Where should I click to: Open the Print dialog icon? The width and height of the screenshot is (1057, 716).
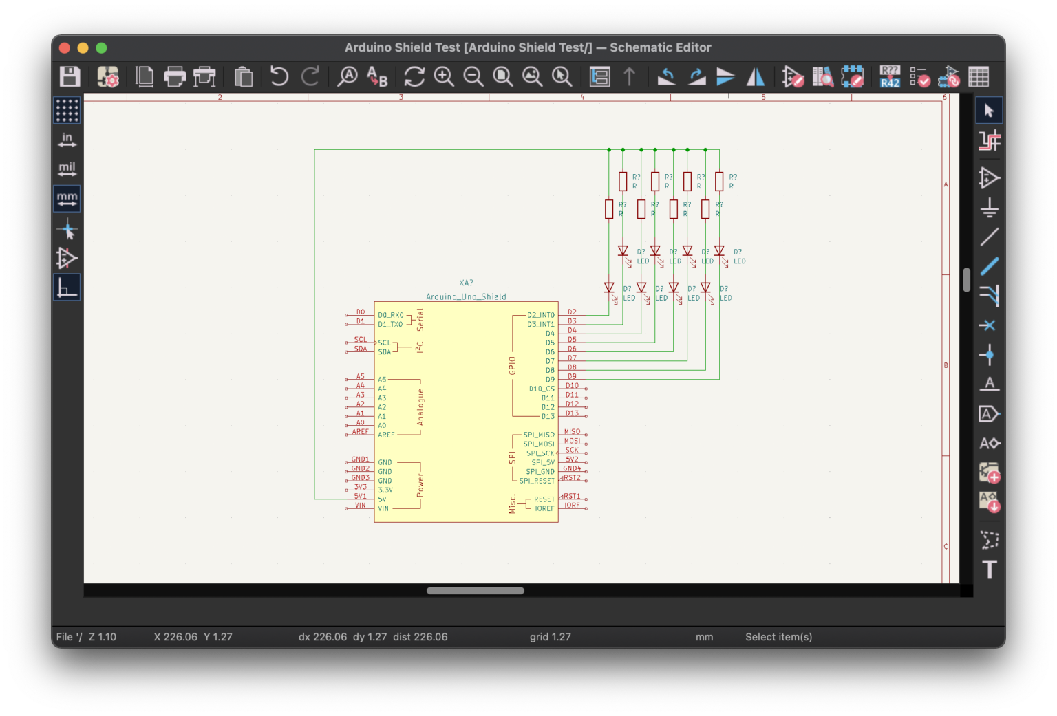pos(175,76)
